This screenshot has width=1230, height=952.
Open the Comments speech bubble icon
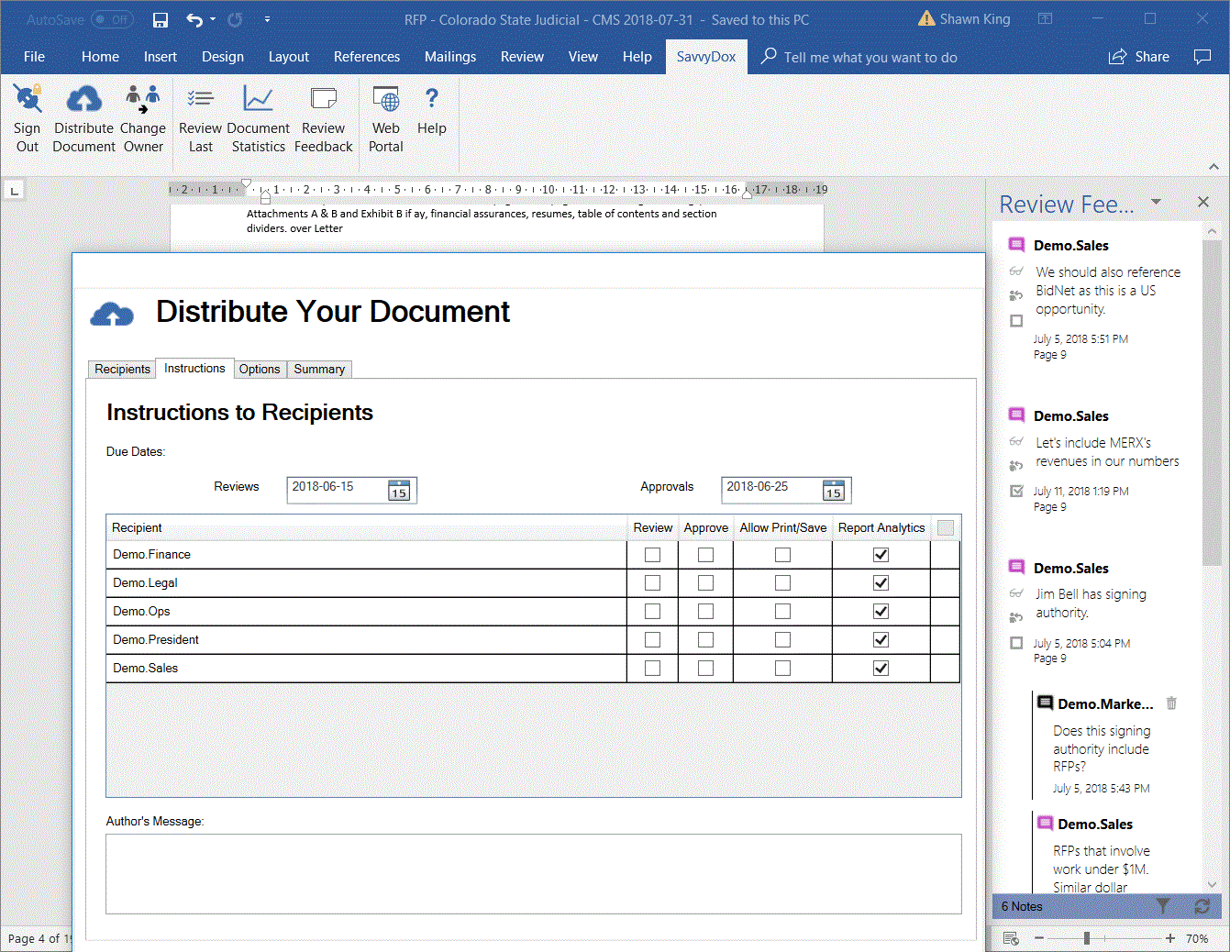click(1202, 57)
